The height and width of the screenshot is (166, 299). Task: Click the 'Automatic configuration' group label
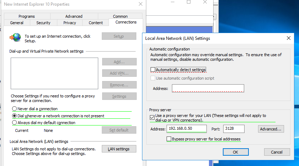click(169, 49)
